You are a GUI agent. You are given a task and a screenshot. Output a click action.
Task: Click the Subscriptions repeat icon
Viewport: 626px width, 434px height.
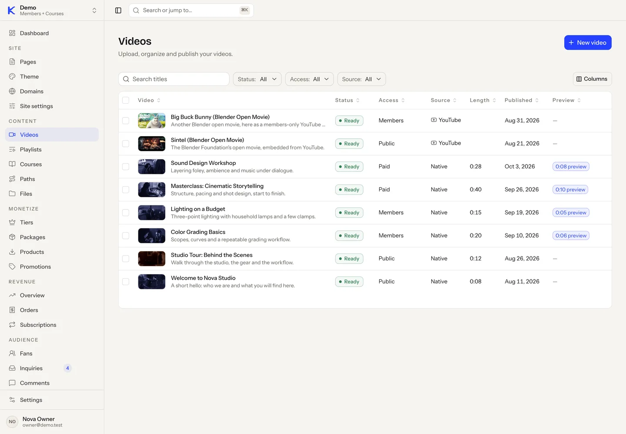click(x=12, y=325)
